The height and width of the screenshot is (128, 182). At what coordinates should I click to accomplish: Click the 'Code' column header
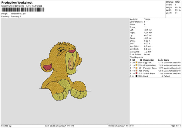click(160, 60)
